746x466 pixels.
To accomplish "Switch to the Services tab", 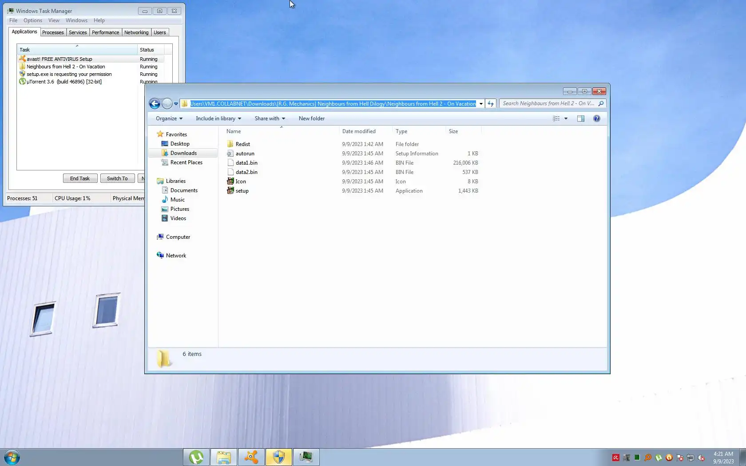I will point(78,32).
